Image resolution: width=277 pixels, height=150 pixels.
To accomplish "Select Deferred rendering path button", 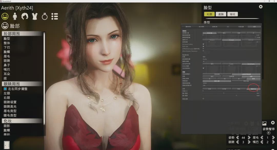I will (251, 40).
